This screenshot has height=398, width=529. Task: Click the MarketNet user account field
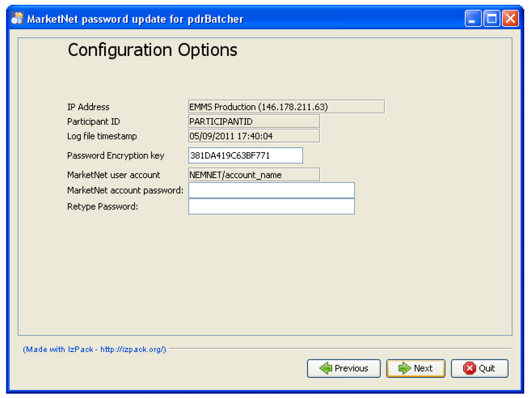(254, 175)
